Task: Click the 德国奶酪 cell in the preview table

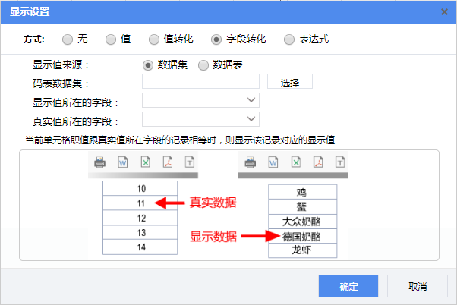Action: (x=301, y=236)
